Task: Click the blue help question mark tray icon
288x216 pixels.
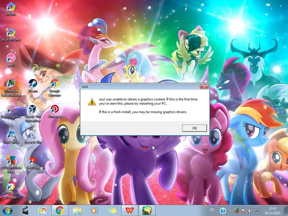Action: click(223, 210)
